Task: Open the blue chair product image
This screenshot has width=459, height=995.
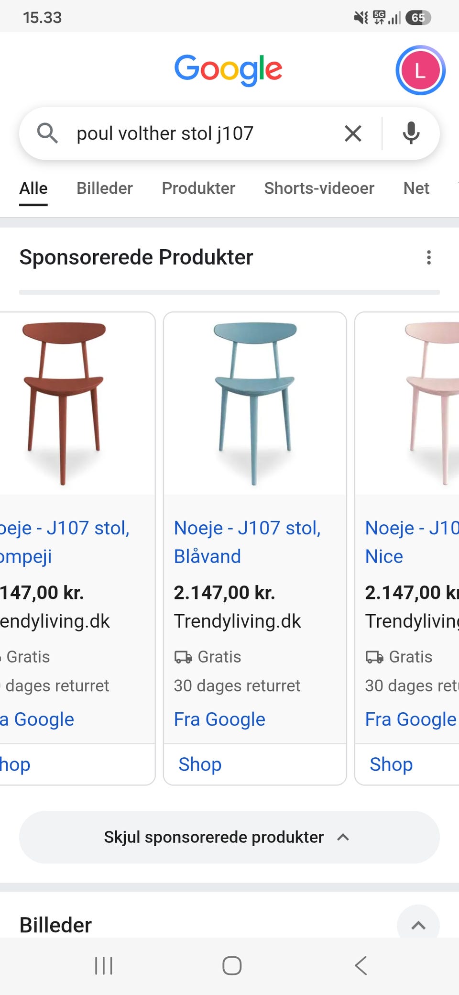Action: (255, 403)
